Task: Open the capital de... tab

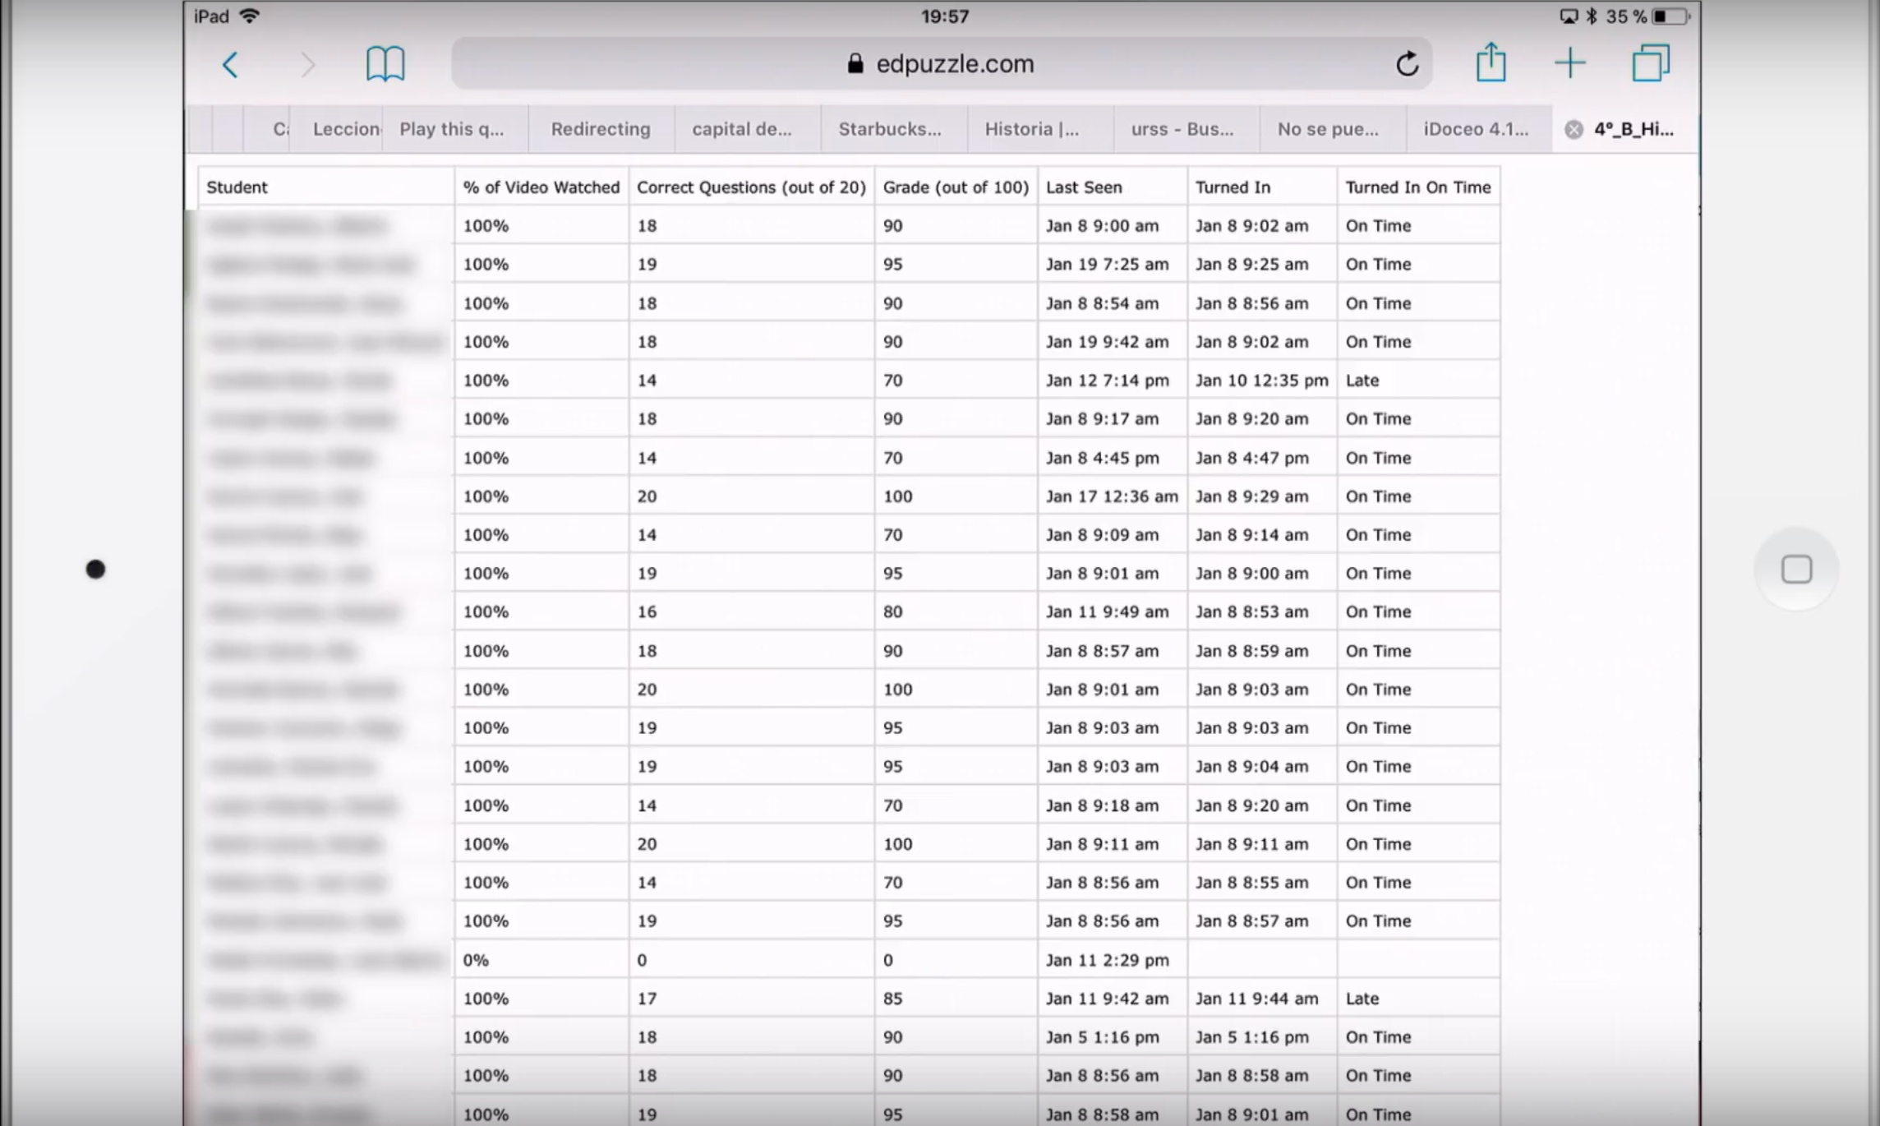Action: (741, 129)
